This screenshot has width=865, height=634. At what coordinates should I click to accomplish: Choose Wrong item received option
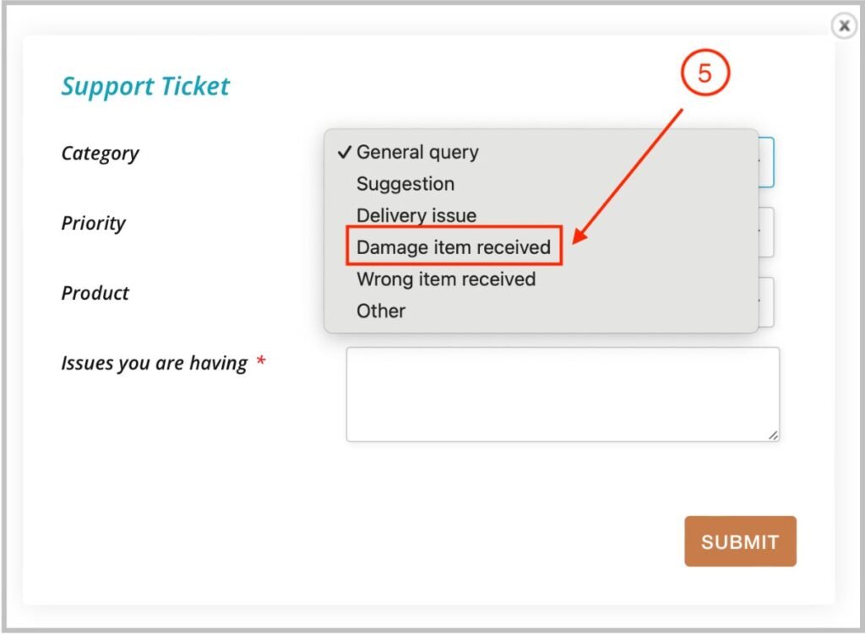pyautogui.click(x=446, y=279)
